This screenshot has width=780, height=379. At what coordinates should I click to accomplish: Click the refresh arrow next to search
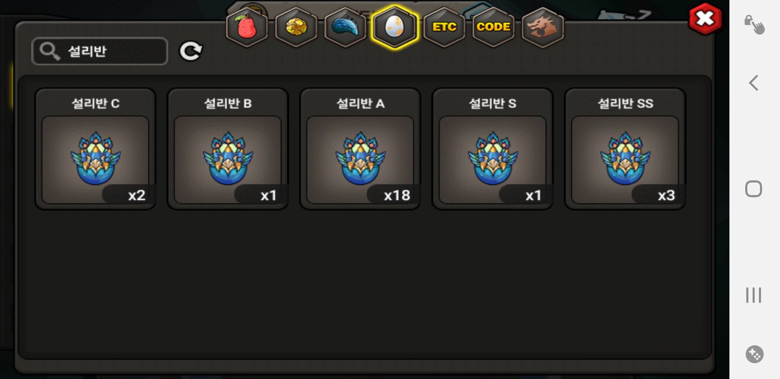click(x=191, y=51)
